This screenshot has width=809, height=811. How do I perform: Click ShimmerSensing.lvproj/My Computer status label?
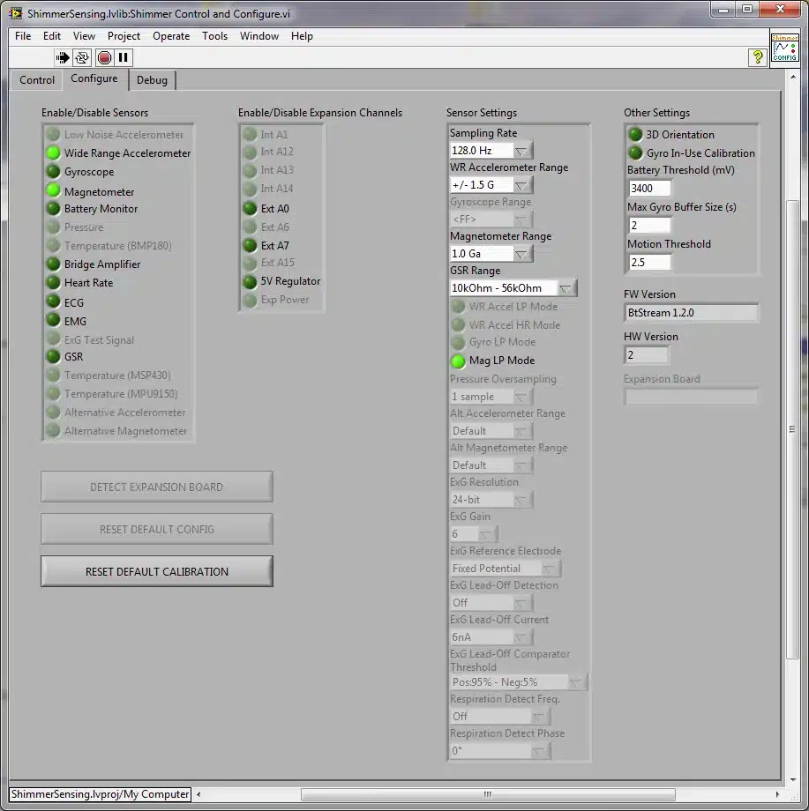pyautogui.click(x=101, y=794)
